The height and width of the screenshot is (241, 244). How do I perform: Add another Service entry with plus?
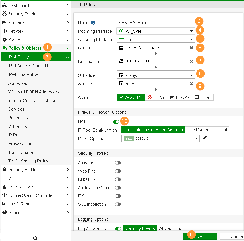coord(156,89)
